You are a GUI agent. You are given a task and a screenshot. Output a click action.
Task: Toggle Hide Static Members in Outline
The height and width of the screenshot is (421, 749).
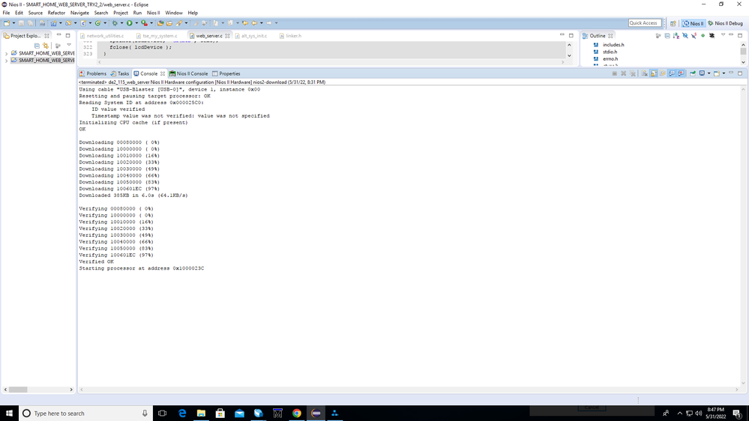(694, 36)
